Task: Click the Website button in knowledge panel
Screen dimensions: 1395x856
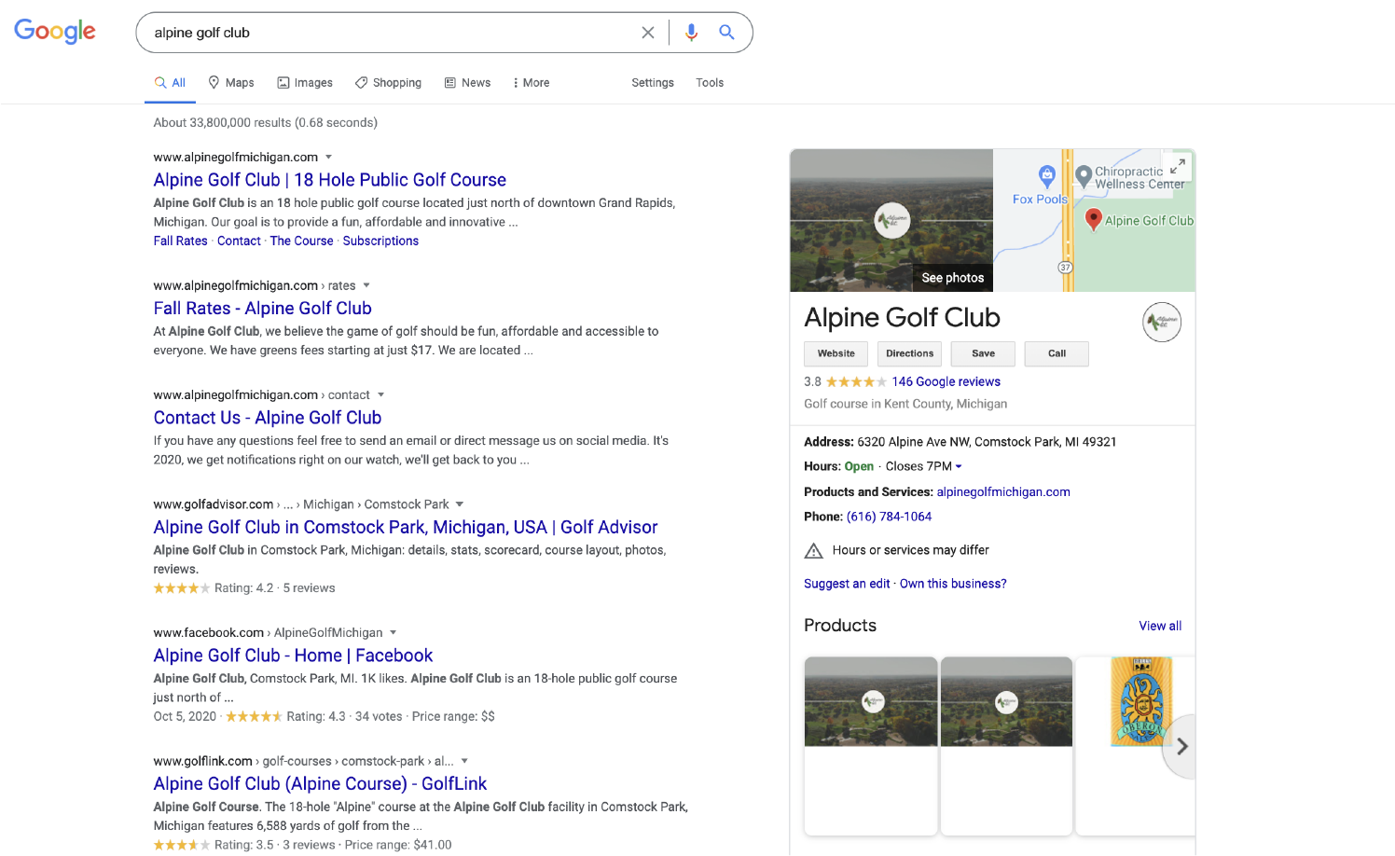Action: 836,353
